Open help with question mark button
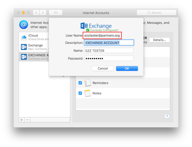This screenshot has width=192, height=147. pyautogui.click(x=167, y=116)
